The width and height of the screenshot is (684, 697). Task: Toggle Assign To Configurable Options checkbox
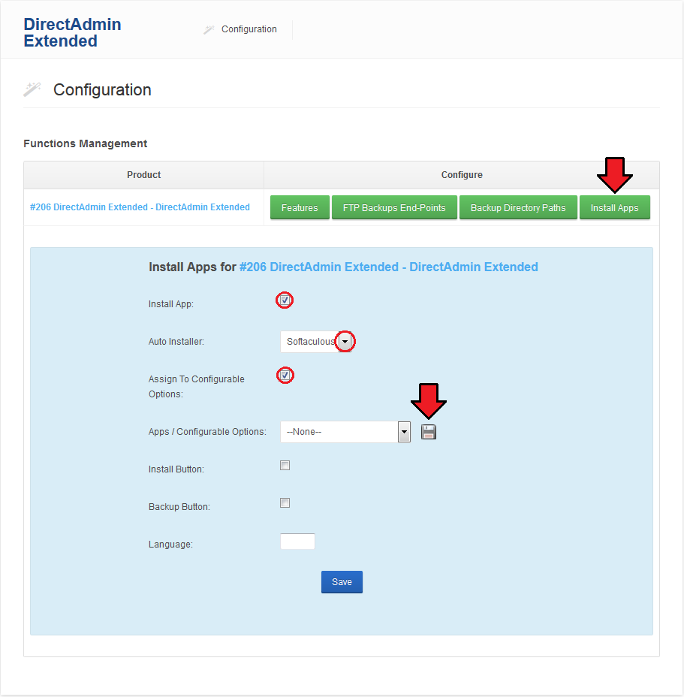(x=285, y=376)
